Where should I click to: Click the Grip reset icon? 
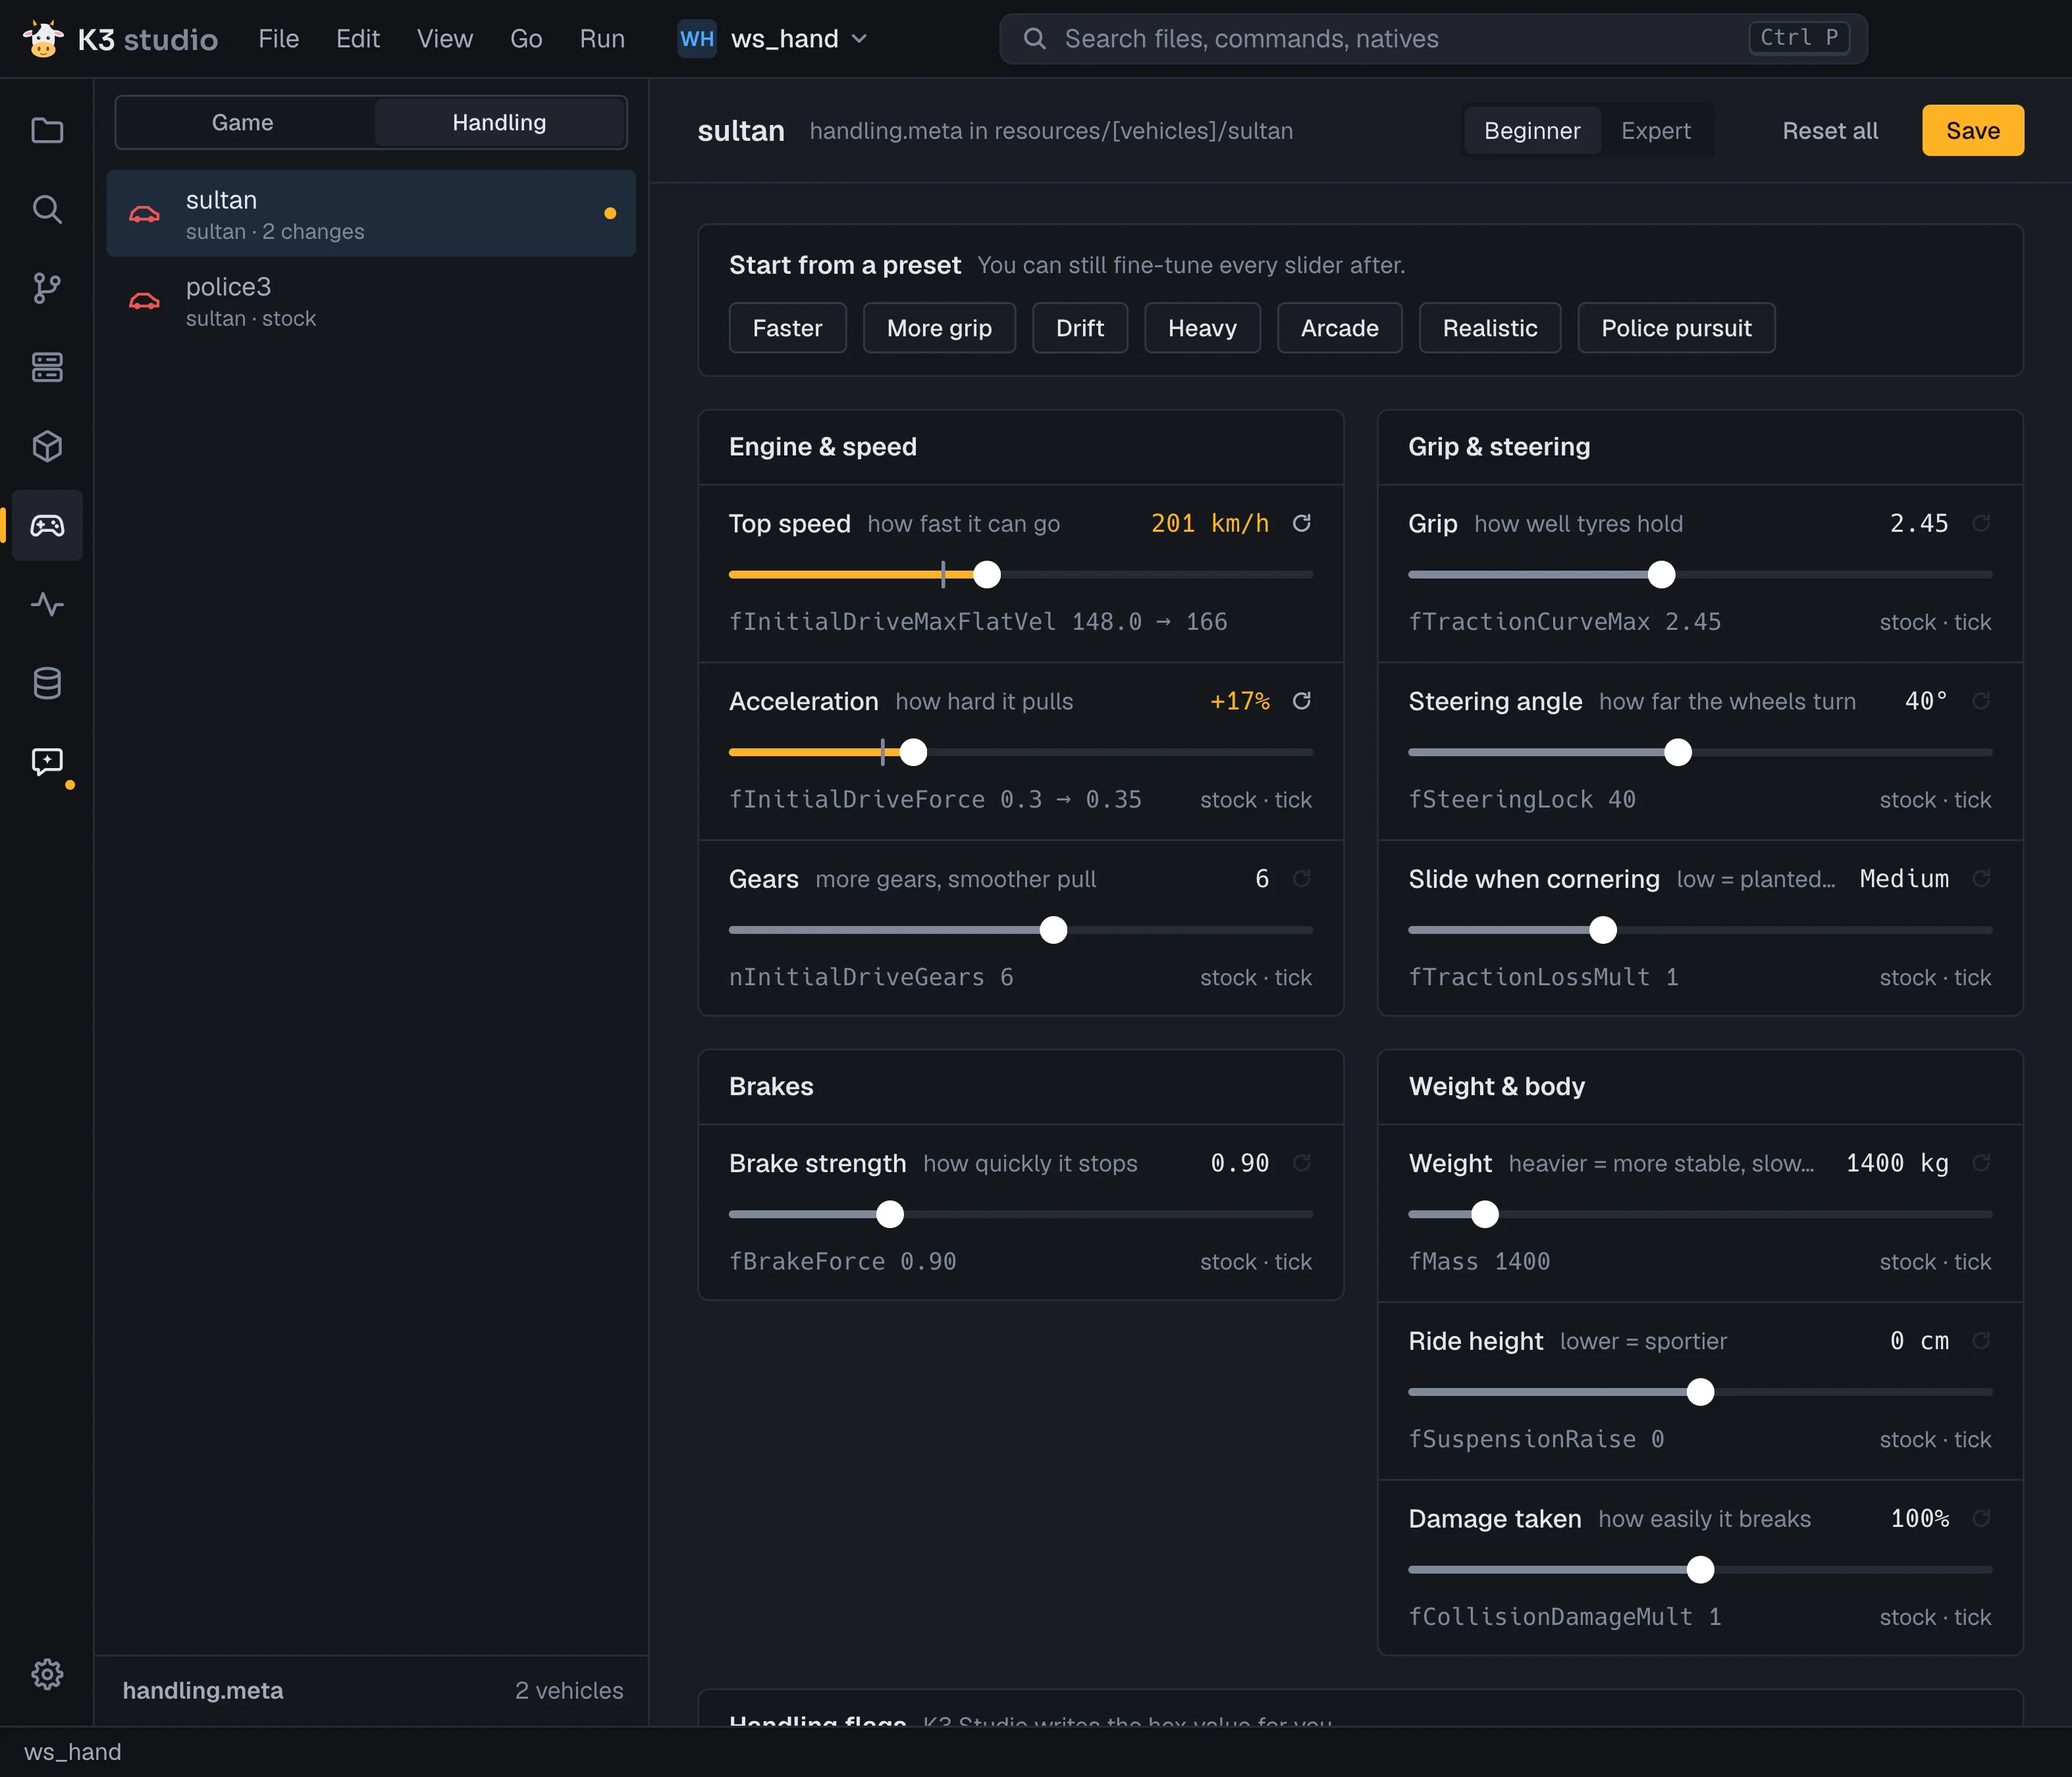(1980, 524)
